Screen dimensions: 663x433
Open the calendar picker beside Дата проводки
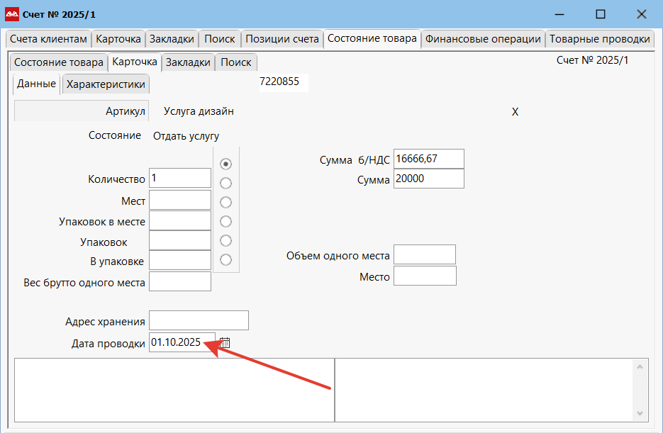pyautogui.click(x=225, y=343)
